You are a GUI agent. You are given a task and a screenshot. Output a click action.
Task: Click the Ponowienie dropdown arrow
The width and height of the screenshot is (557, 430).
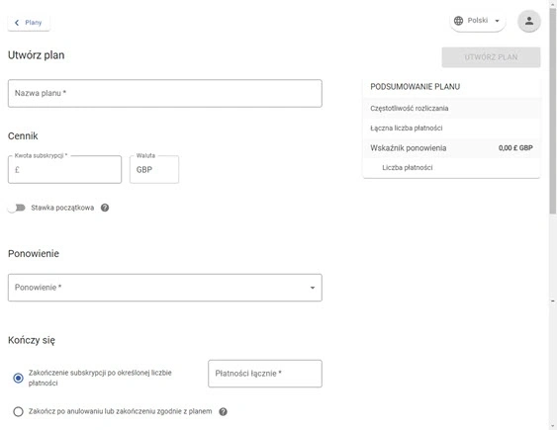(313, 288)
